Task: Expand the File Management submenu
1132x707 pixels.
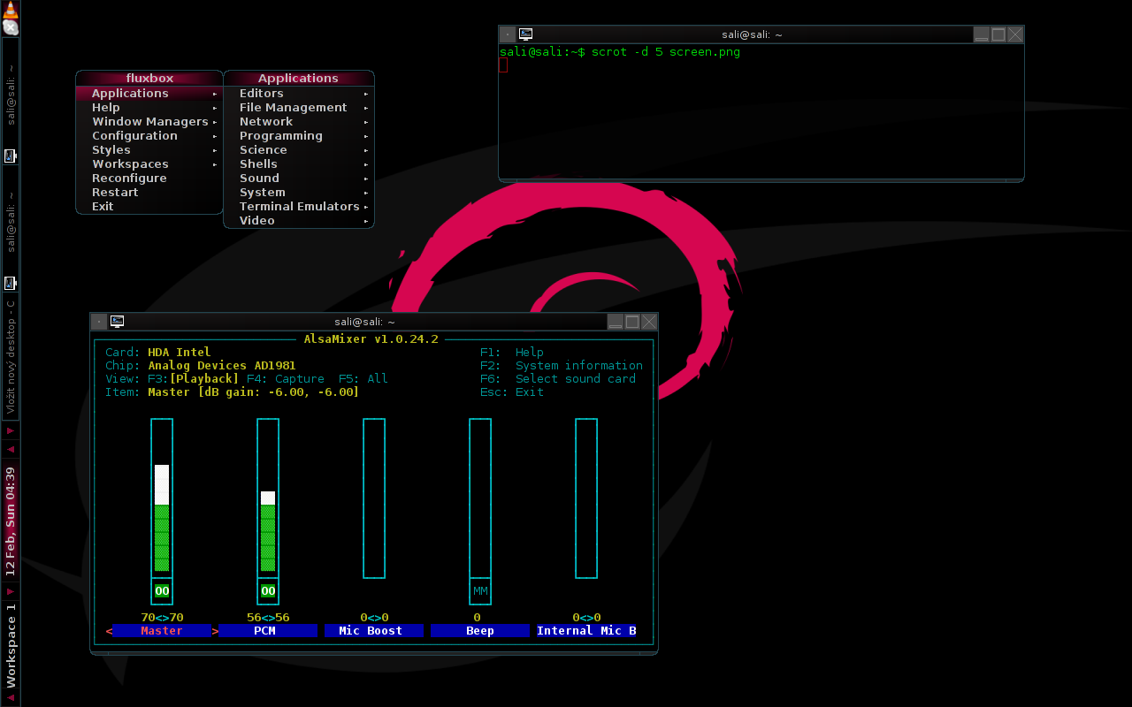Action: tap(299, 107)
